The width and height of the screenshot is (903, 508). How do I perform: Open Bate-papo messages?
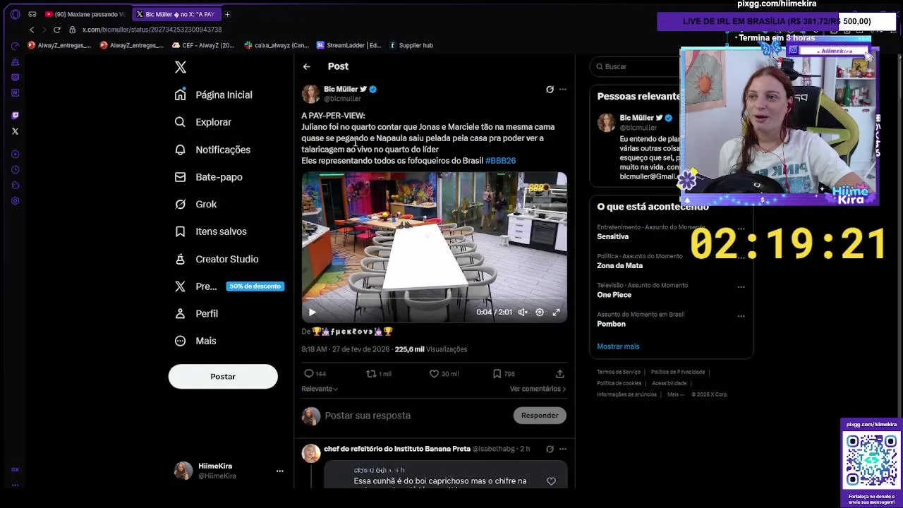click(210, 177)
